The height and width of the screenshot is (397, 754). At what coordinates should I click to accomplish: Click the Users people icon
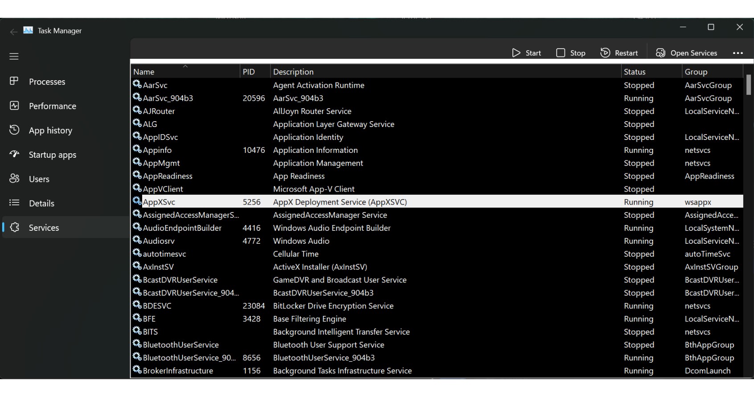(14, 178)
